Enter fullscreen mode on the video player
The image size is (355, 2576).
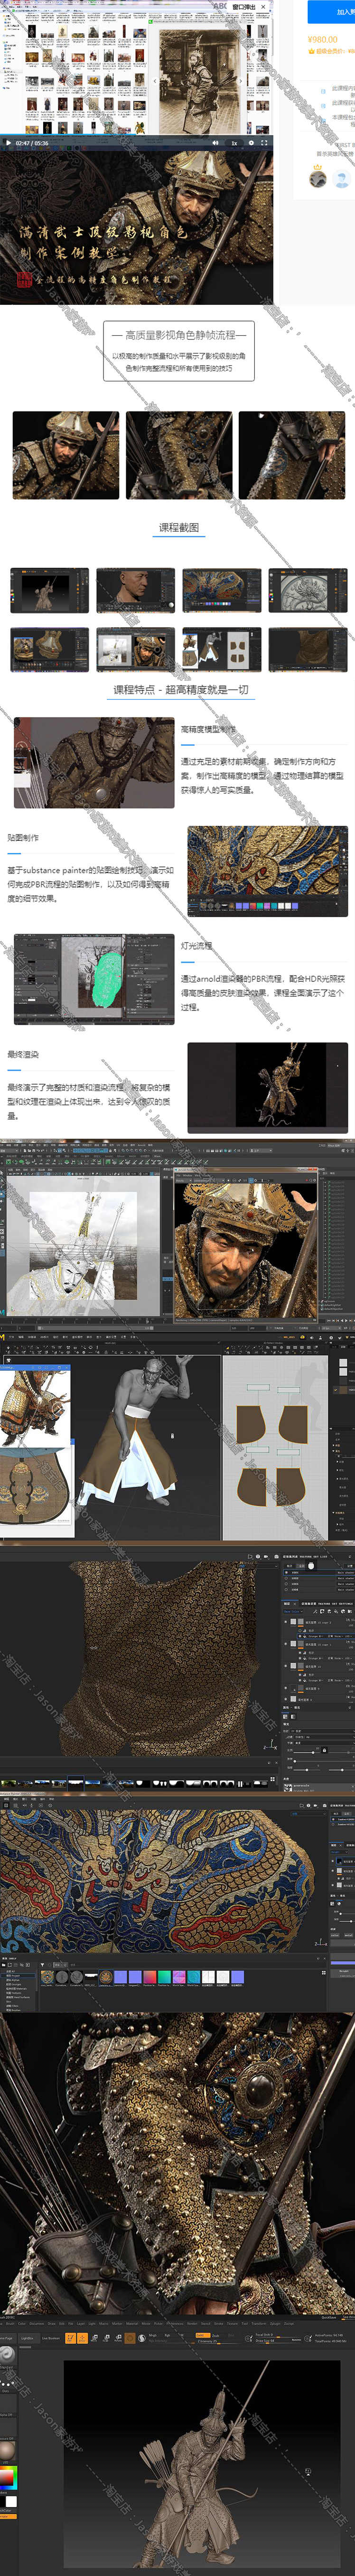[x=264, y=143]
